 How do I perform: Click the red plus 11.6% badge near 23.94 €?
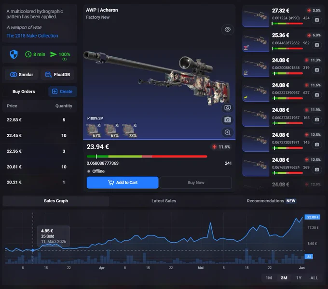click(x=221, y=147)
